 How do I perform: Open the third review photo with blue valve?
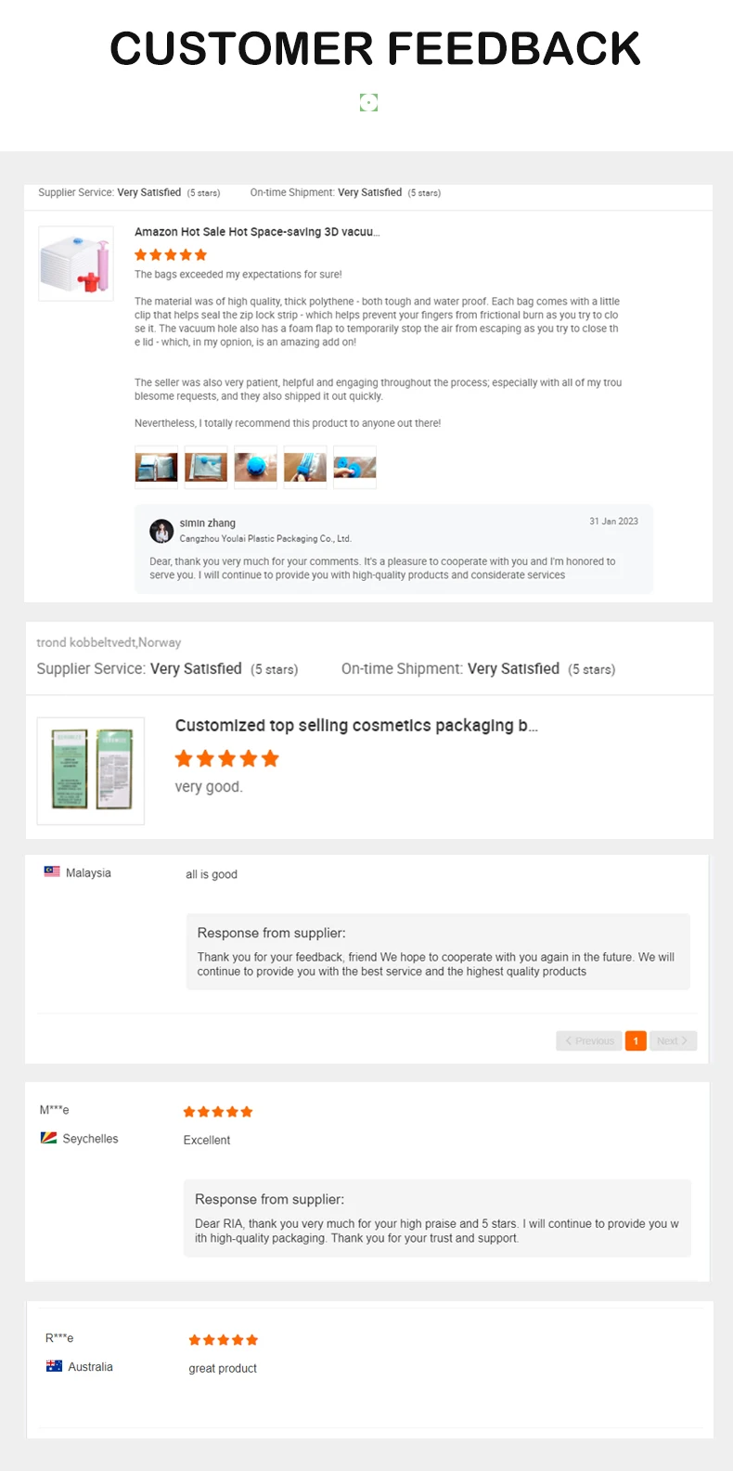coord(255,467)
